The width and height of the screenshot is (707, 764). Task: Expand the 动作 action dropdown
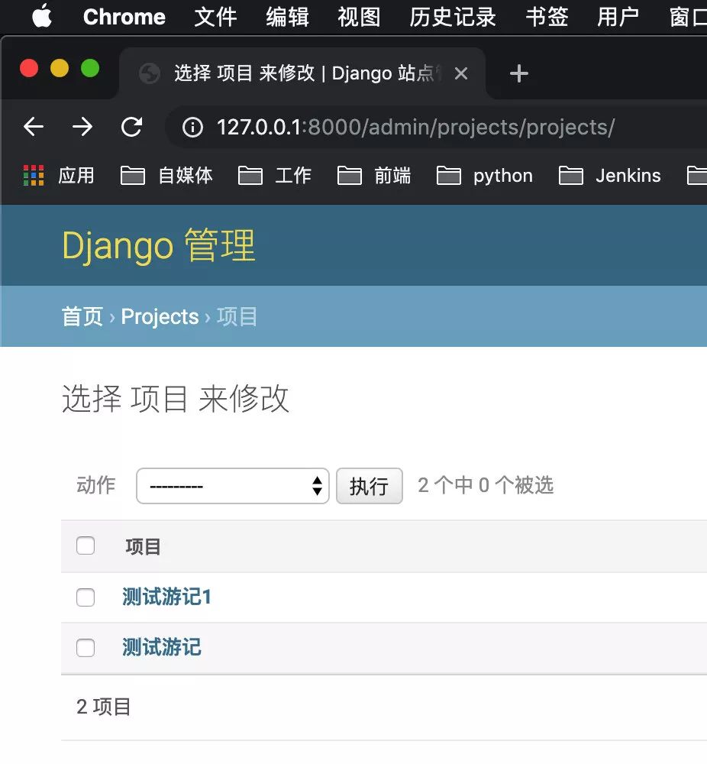pyautogui.click(x=232, y=486)
